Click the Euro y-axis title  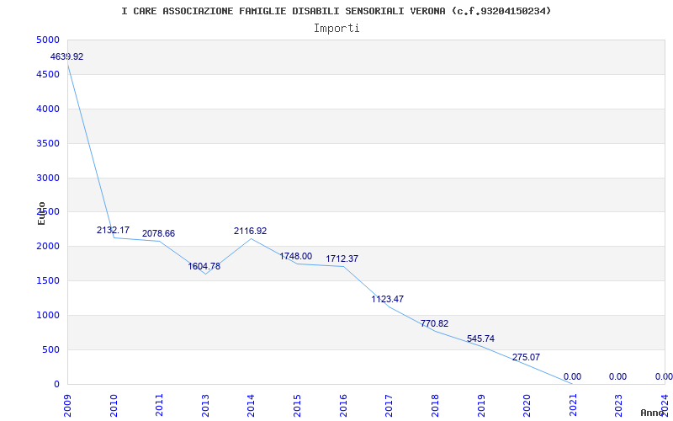point(41,213)
